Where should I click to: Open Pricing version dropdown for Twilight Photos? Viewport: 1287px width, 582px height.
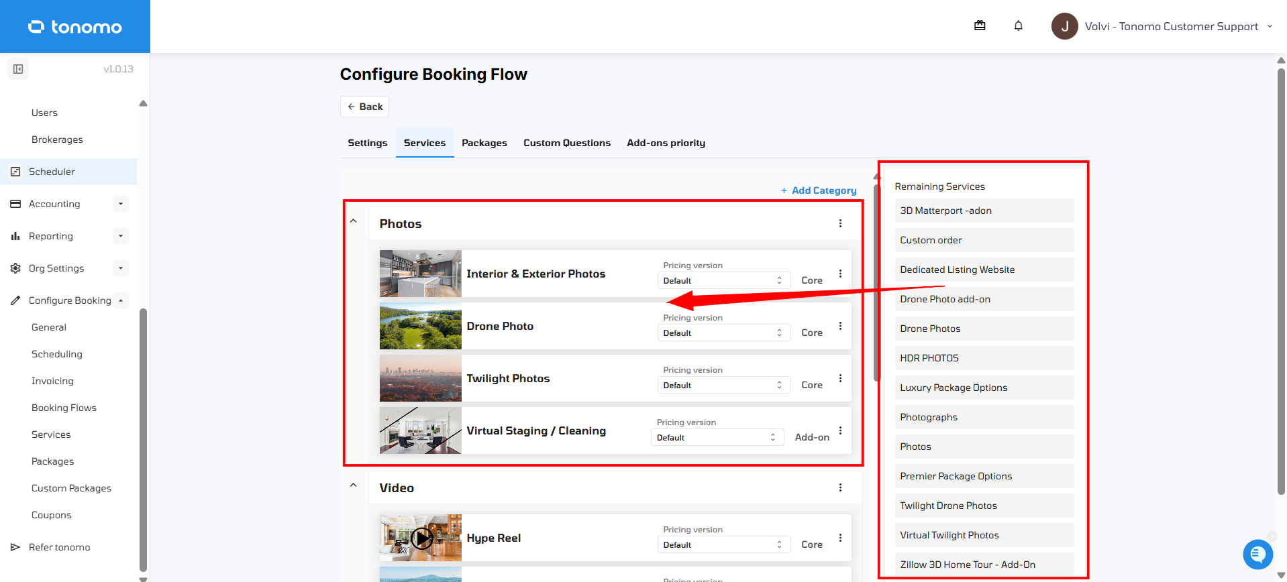coord(723,385)
